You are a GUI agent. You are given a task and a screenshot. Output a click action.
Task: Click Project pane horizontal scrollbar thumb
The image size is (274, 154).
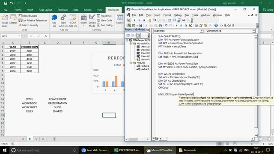click(x=133, y=139)
